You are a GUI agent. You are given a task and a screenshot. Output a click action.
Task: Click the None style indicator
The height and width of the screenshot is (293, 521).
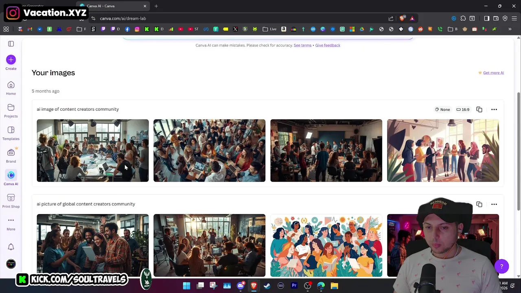(x=442, y=109)
